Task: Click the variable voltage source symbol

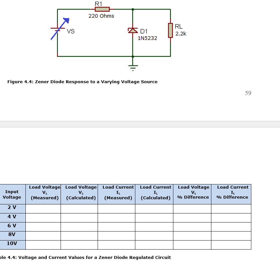Action: tap(60, 29)
